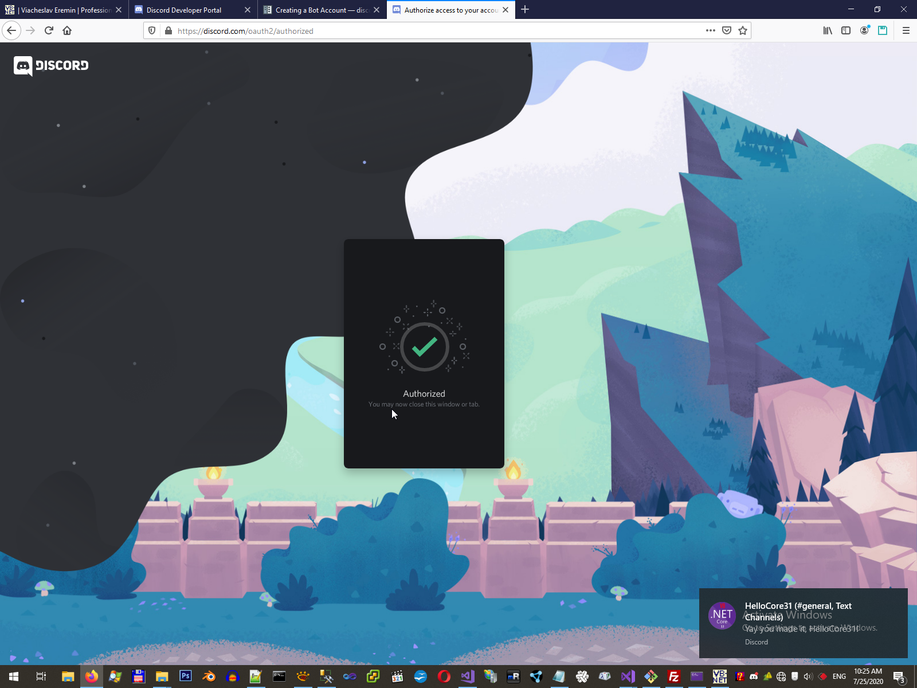Open the VB NET taskbar icon
917x688 pixels.
coord(720,677)
